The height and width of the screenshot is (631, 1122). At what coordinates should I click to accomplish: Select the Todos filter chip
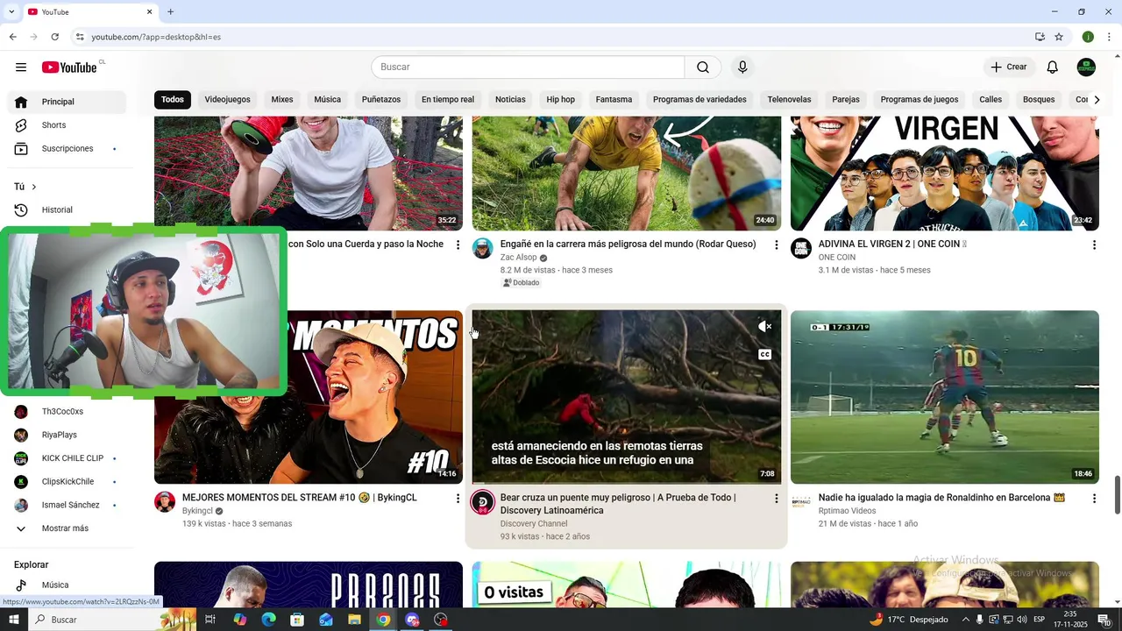tap(173, 100)
